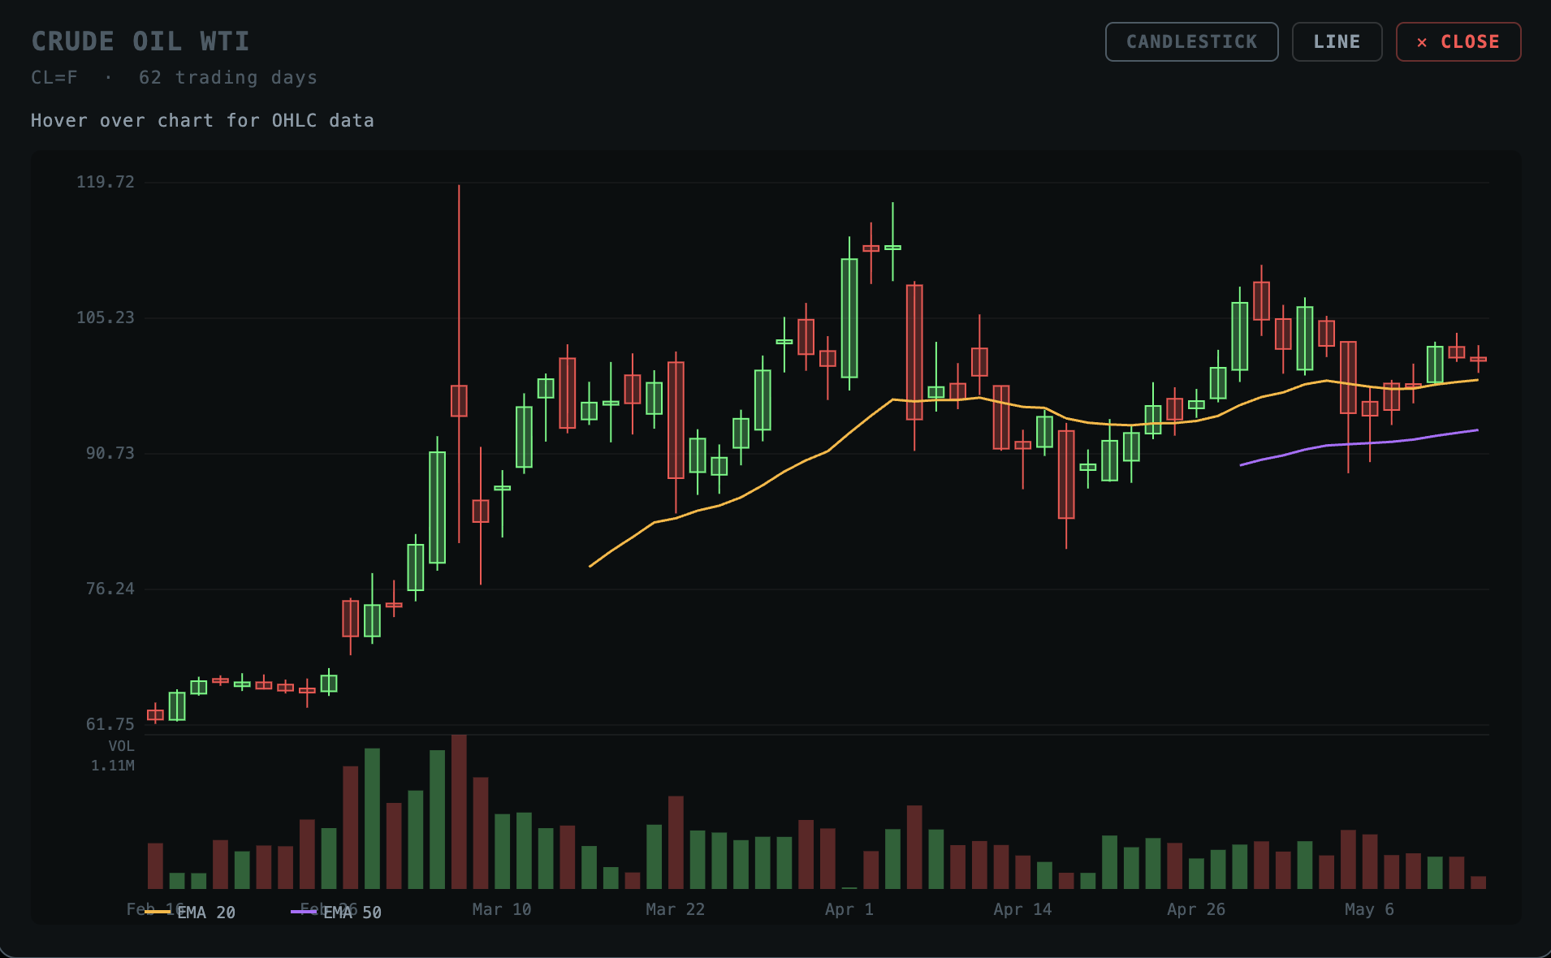Viewport: 1551px width, 958px height.
Task: Click the 61.75 price axis label
Action: click(x=110, y=724)
